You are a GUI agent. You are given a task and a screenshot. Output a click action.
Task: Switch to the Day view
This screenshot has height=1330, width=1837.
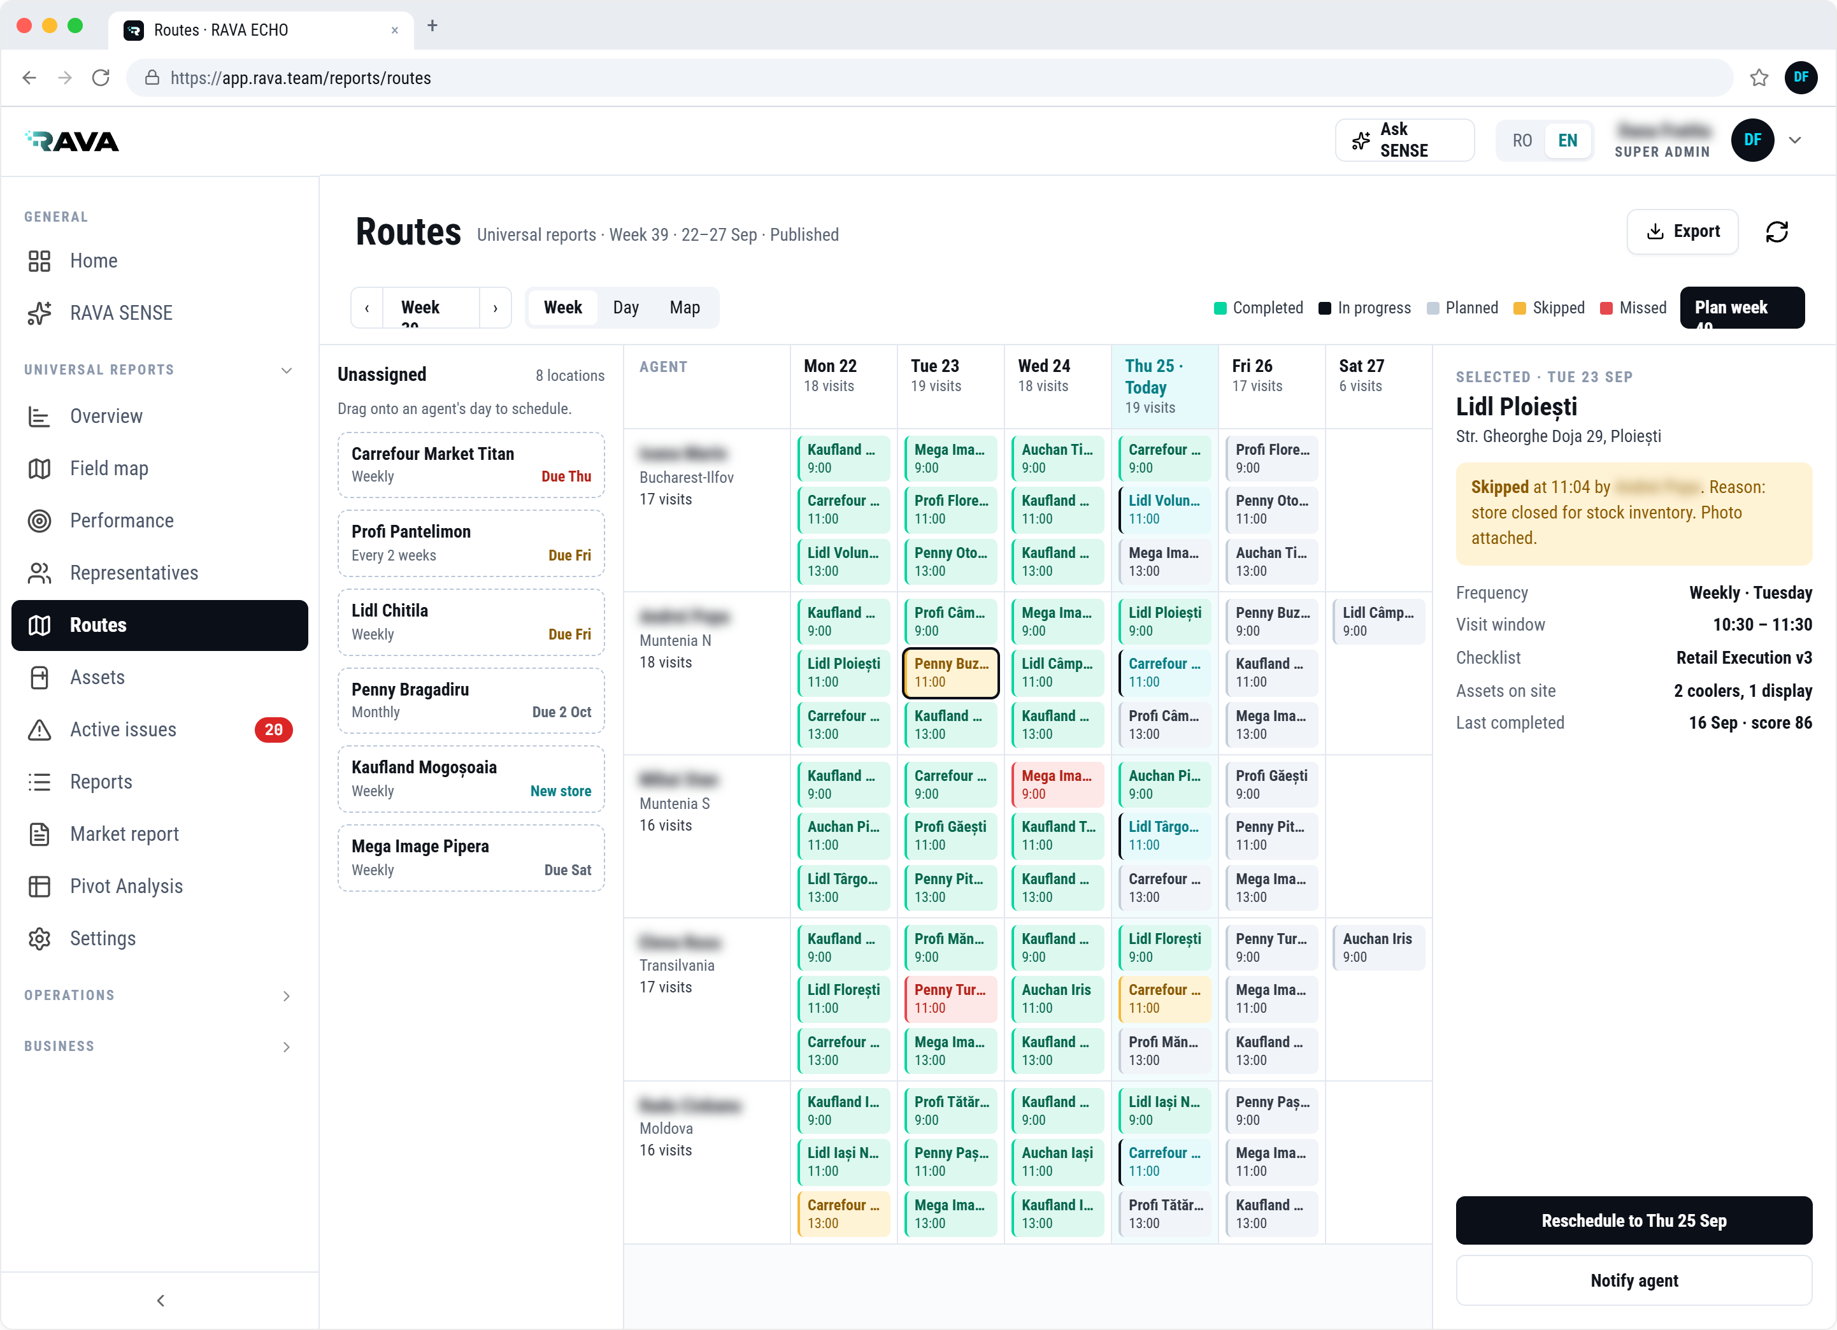pyautogui.click(x=625, y=308)
